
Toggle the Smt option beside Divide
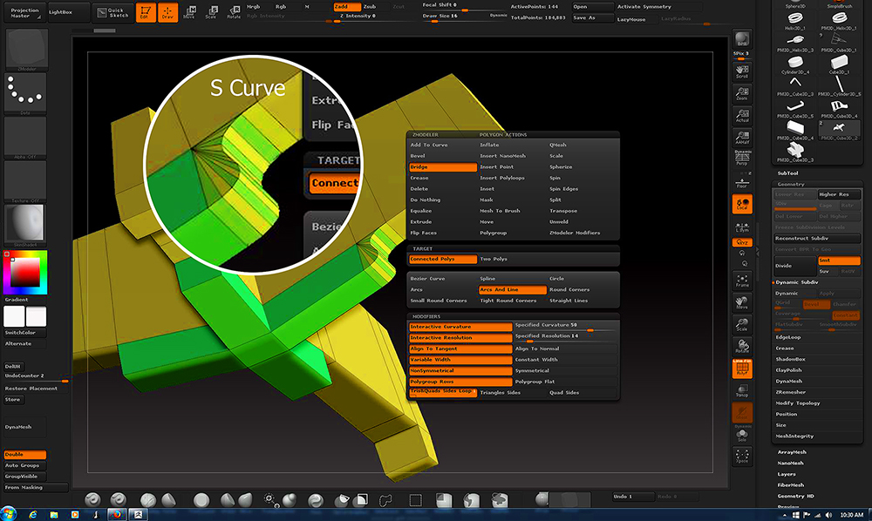point(838,260)
